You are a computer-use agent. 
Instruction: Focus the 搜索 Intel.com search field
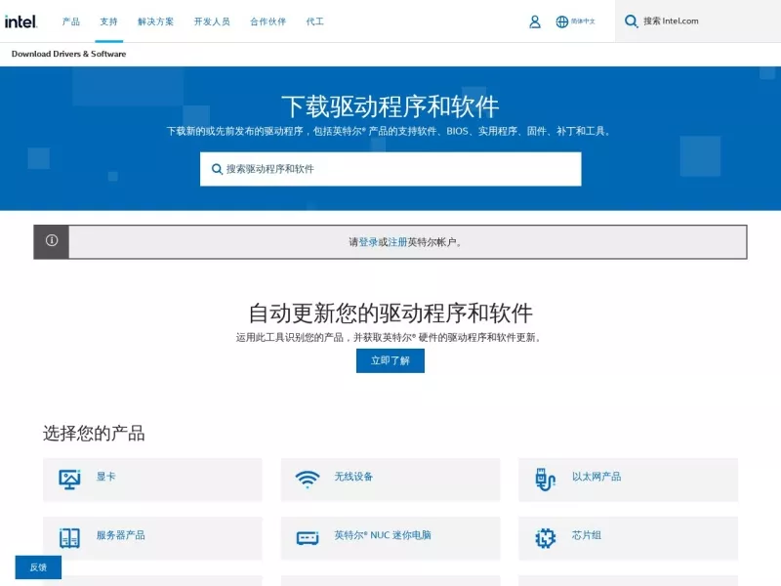pos(697,21)
